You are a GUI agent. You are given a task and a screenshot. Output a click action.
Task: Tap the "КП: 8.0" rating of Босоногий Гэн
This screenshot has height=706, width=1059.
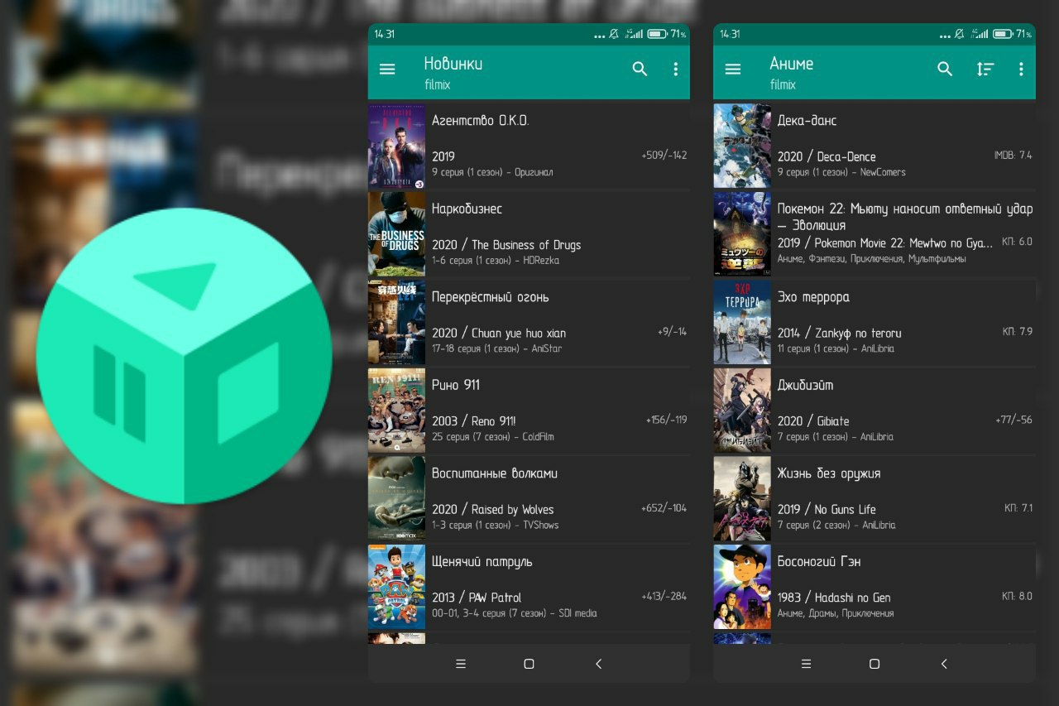coord(1018,597)
